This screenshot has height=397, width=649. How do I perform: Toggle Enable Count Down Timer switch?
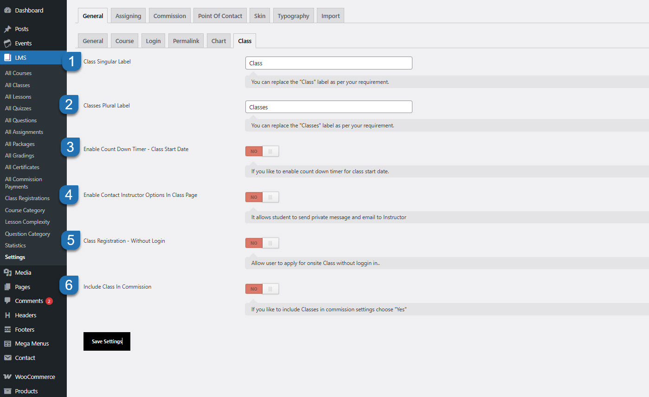pos(262,151)
